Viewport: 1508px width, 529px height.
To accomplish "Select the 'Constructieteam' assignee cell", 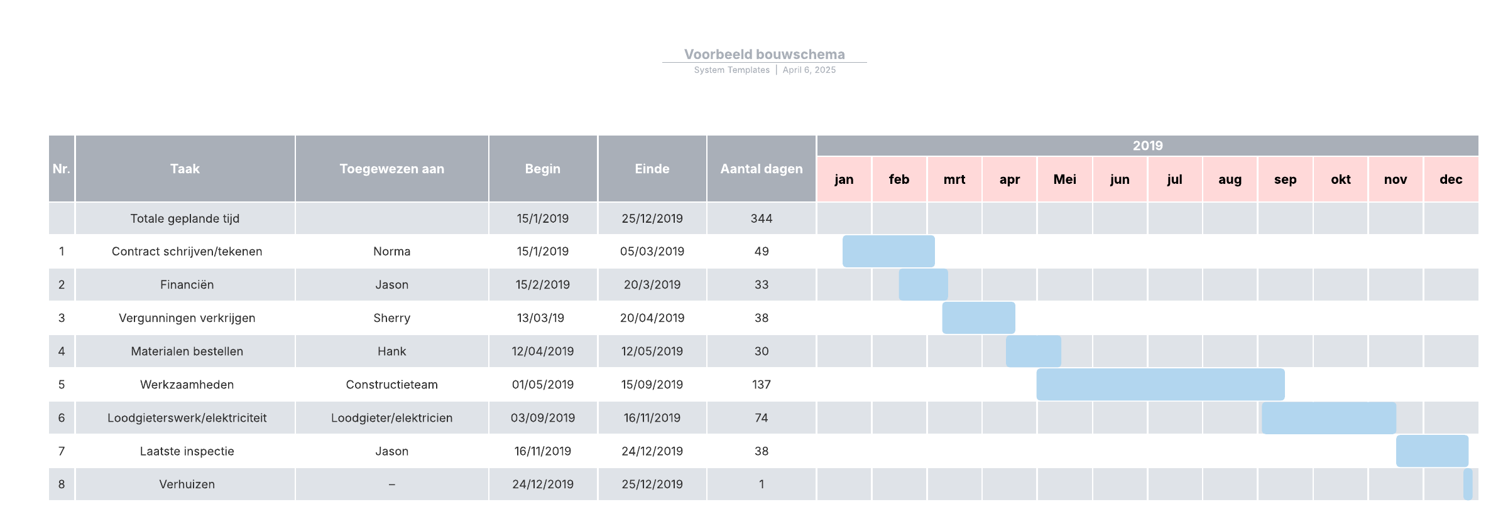I will point(391,384).
